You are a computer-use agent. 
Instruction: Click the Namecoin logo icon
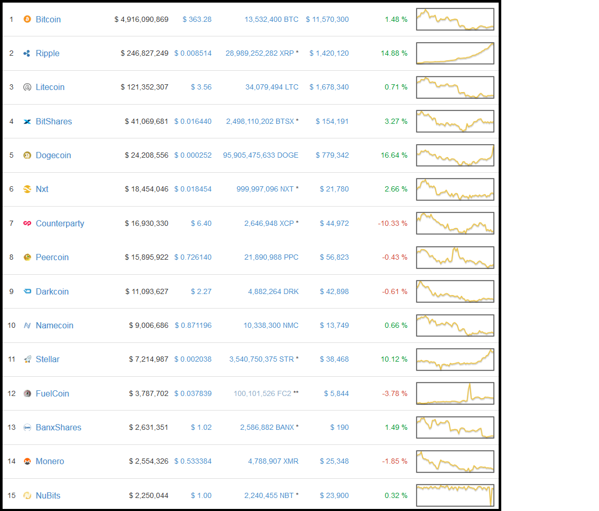tap(27, 325)
